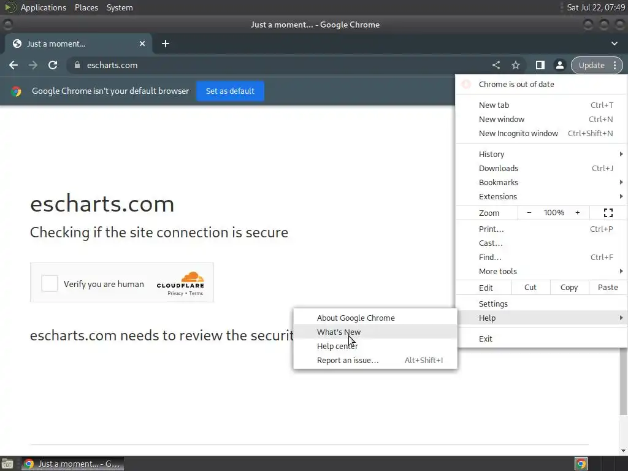Click the Copy button in Edit row
Screen dimensions: 628x471
tap(569, 287)
